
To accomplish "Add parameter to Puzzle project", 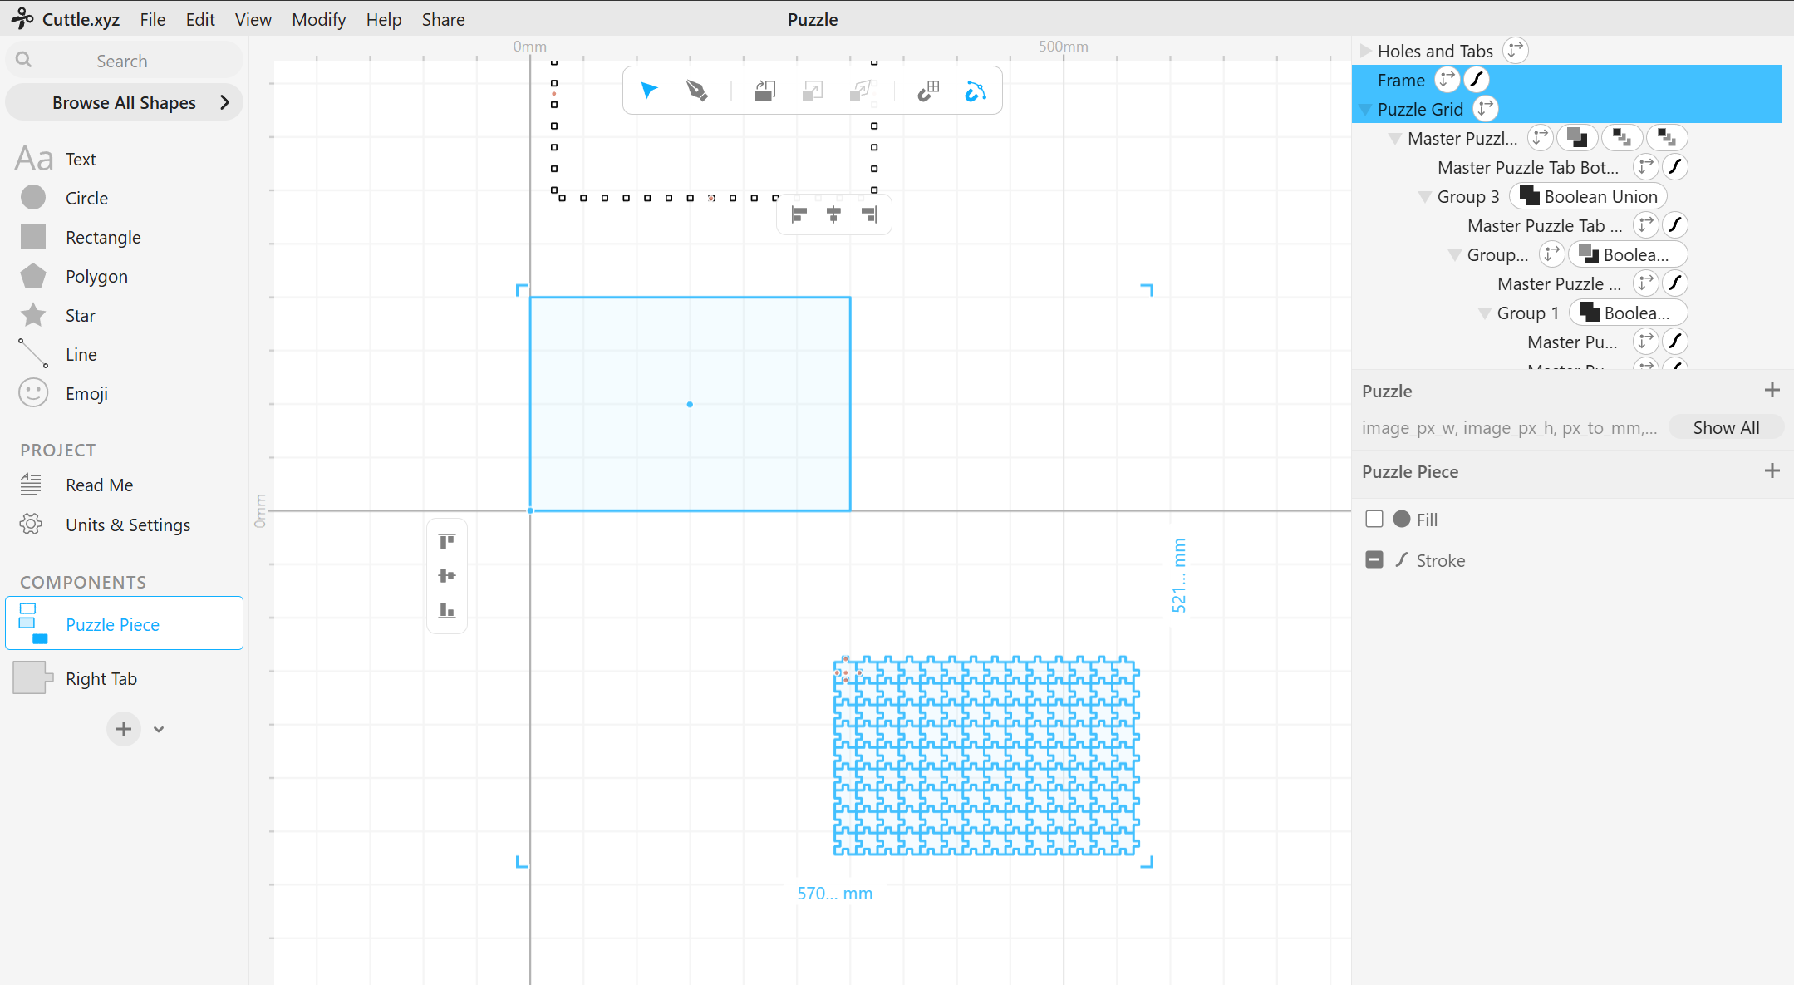I will coord(1772,390).
